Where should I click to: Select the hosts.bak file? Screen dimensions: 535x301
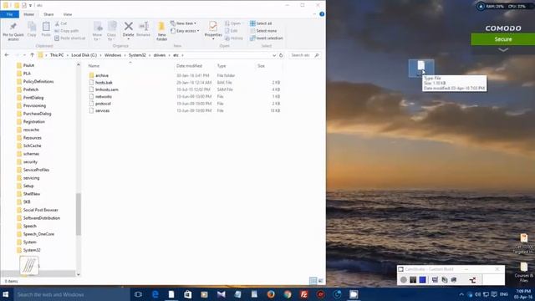pyautogui.click(x=104, y=83)
